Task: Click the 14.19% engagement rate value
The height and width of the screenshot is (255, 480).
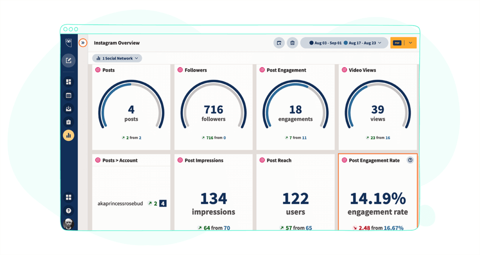Action: point(378,198)
